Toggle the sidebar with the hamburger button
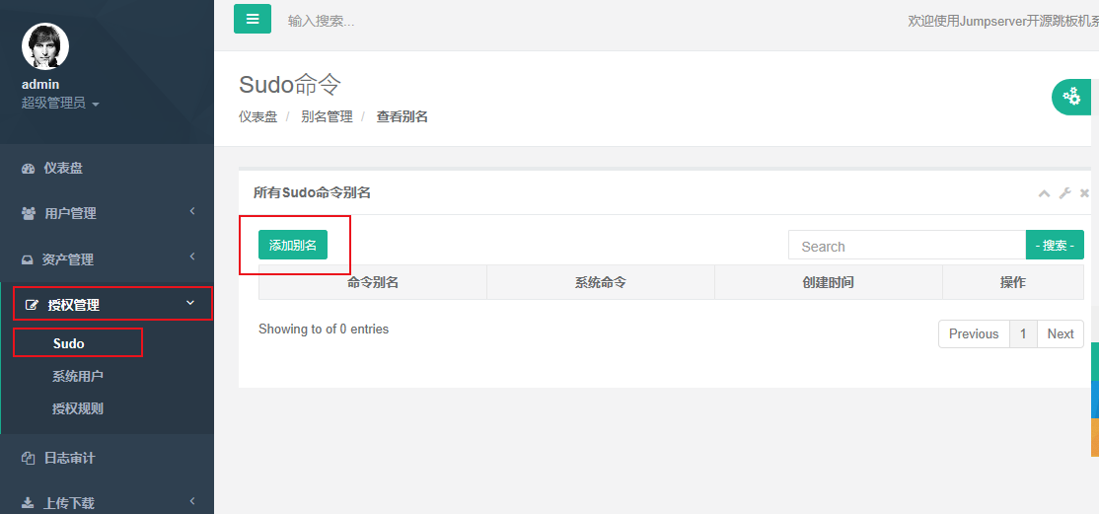Screen dimensions: 1099x514 (253, 19)
